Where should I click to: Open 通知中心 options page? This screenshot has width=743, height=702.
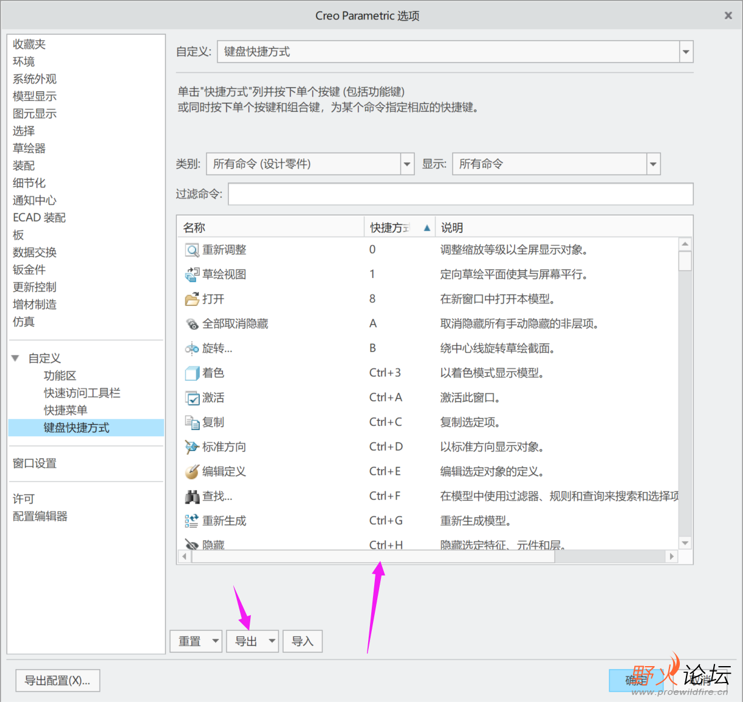coord(35,200)
